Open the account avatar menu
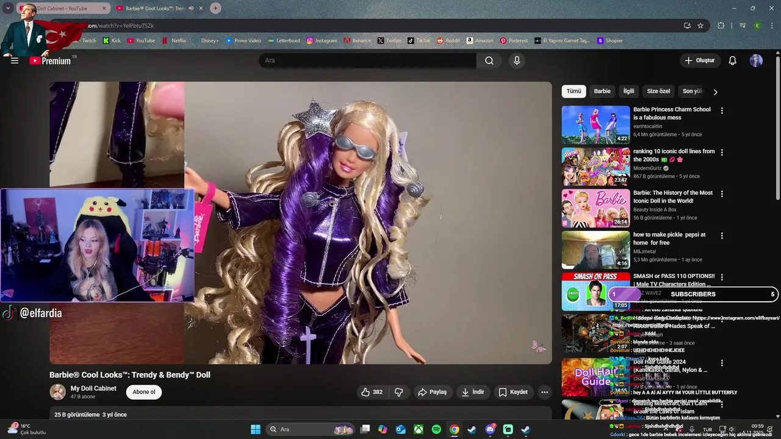The height and width of the screenshot is (439, 781). (x=756, y=60)
